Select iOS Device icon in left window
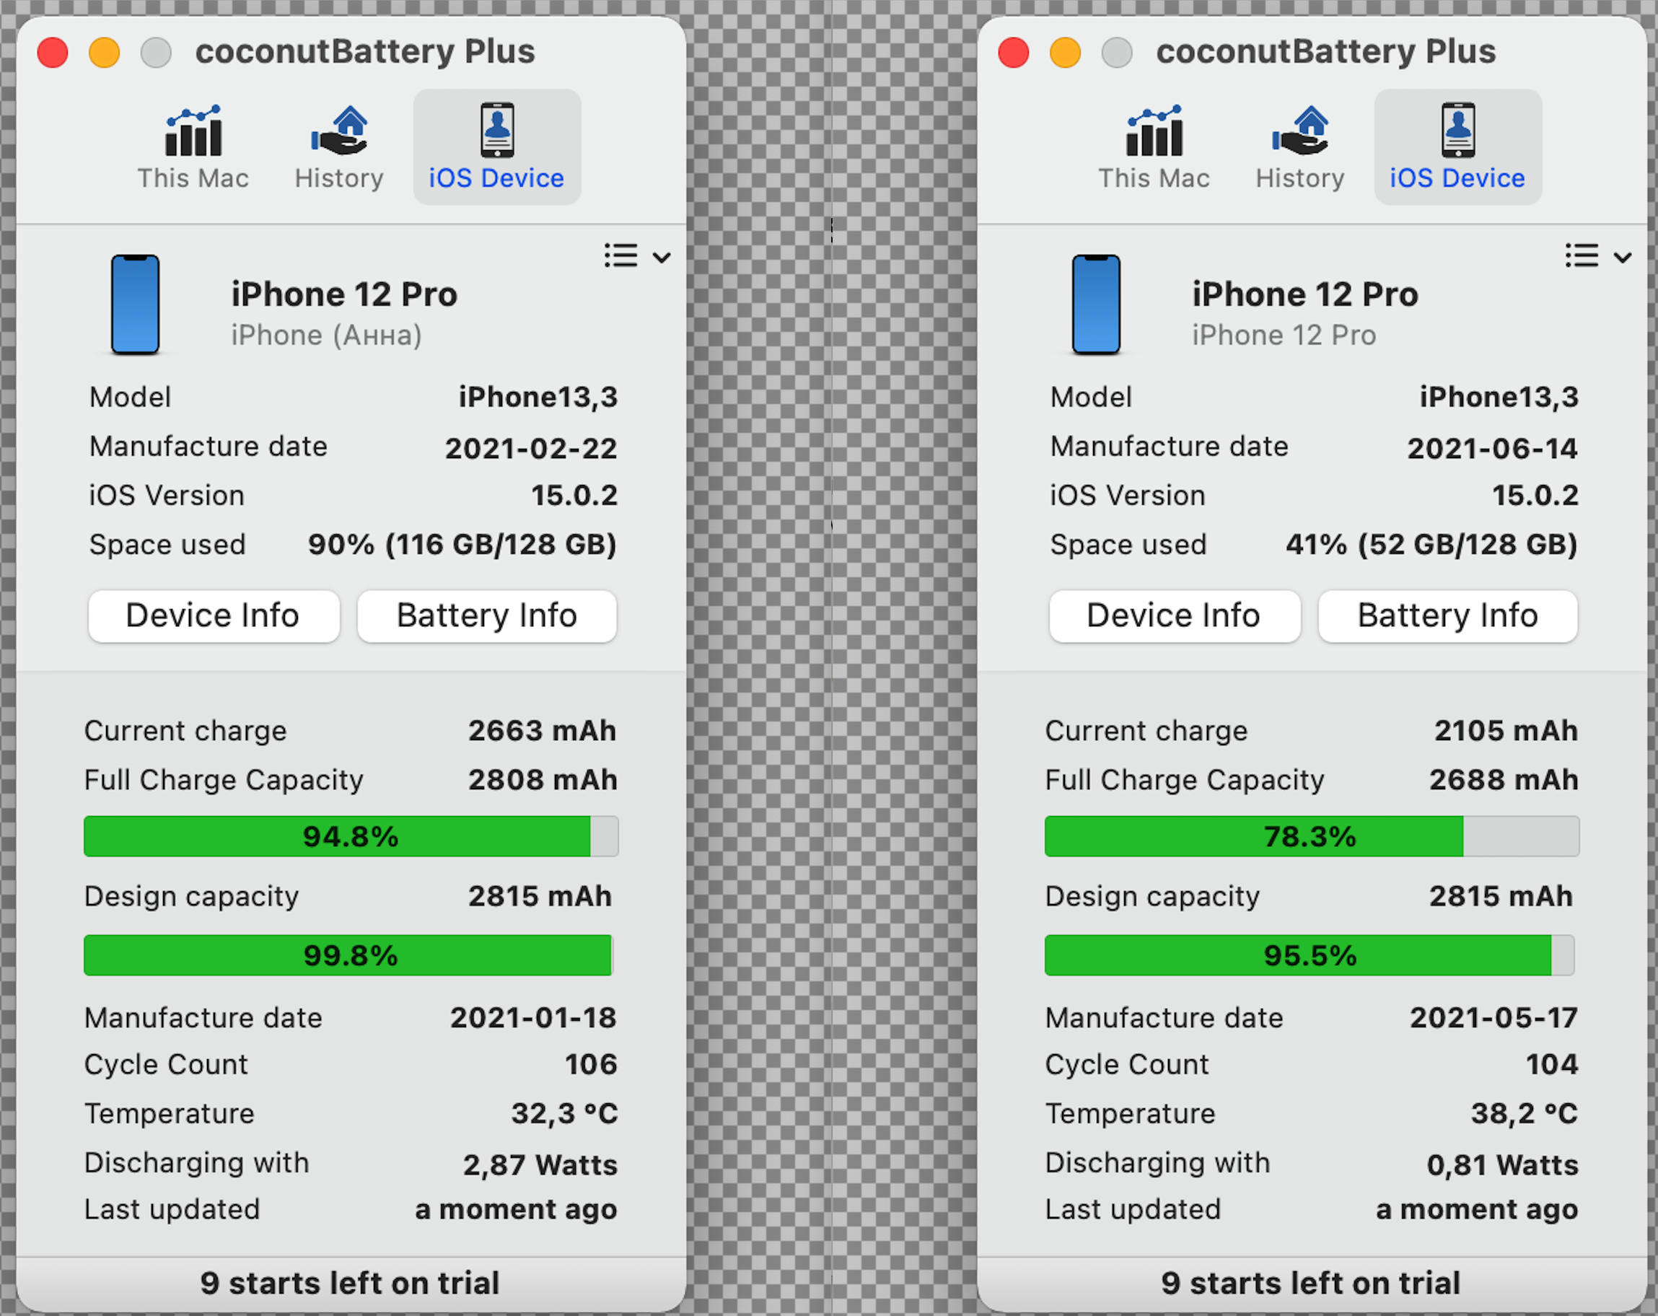Screen dimensions: 1658x1316 [497, 131]
